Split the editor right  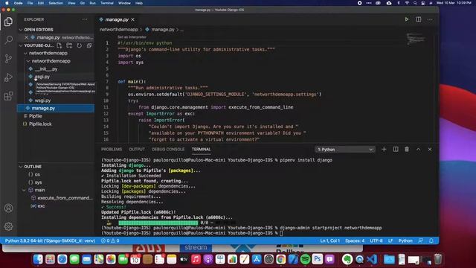point(418,19)
